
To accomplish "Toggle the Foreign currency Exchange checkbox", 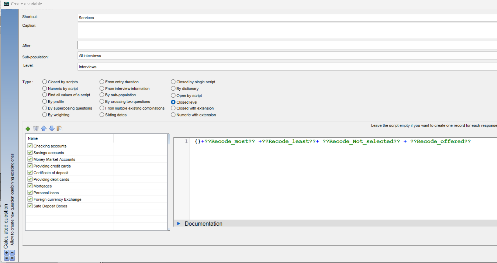I will [30, 199].
